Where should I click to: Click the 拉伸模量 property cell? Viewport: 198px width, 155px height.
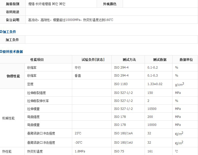pyautogui.click(x=34, y=109)
